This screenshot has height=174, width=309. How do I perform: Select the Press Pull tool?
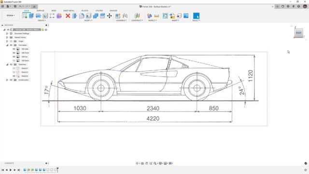click(x=75, y=16)
